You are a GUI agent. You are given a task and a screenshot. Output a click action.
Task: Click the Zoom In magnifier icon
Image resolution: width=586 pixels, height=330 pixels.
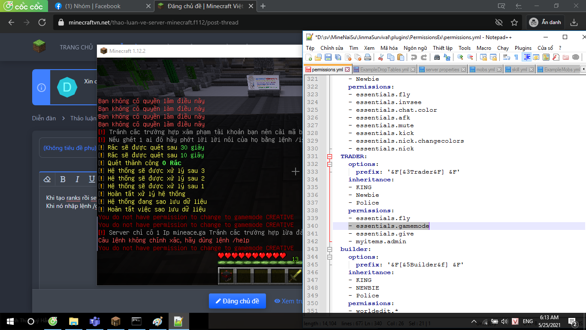(460, 57)
